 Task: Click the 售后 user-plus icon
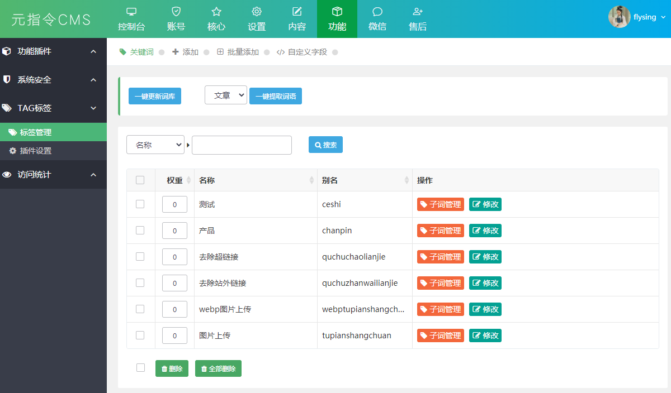[x=418, y=12]
